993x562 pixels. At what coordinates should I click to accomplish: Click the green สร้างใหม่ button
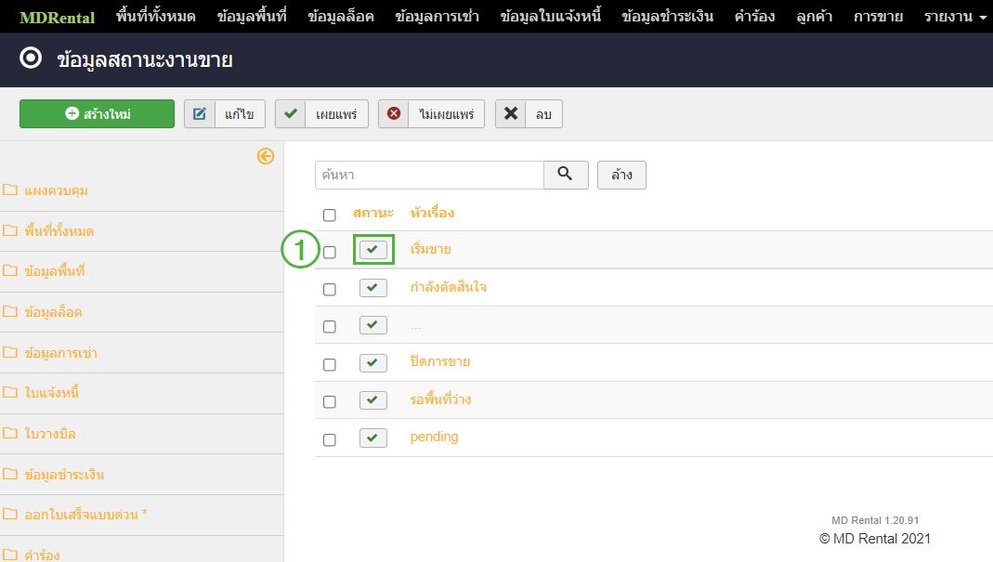pos(97,114)
